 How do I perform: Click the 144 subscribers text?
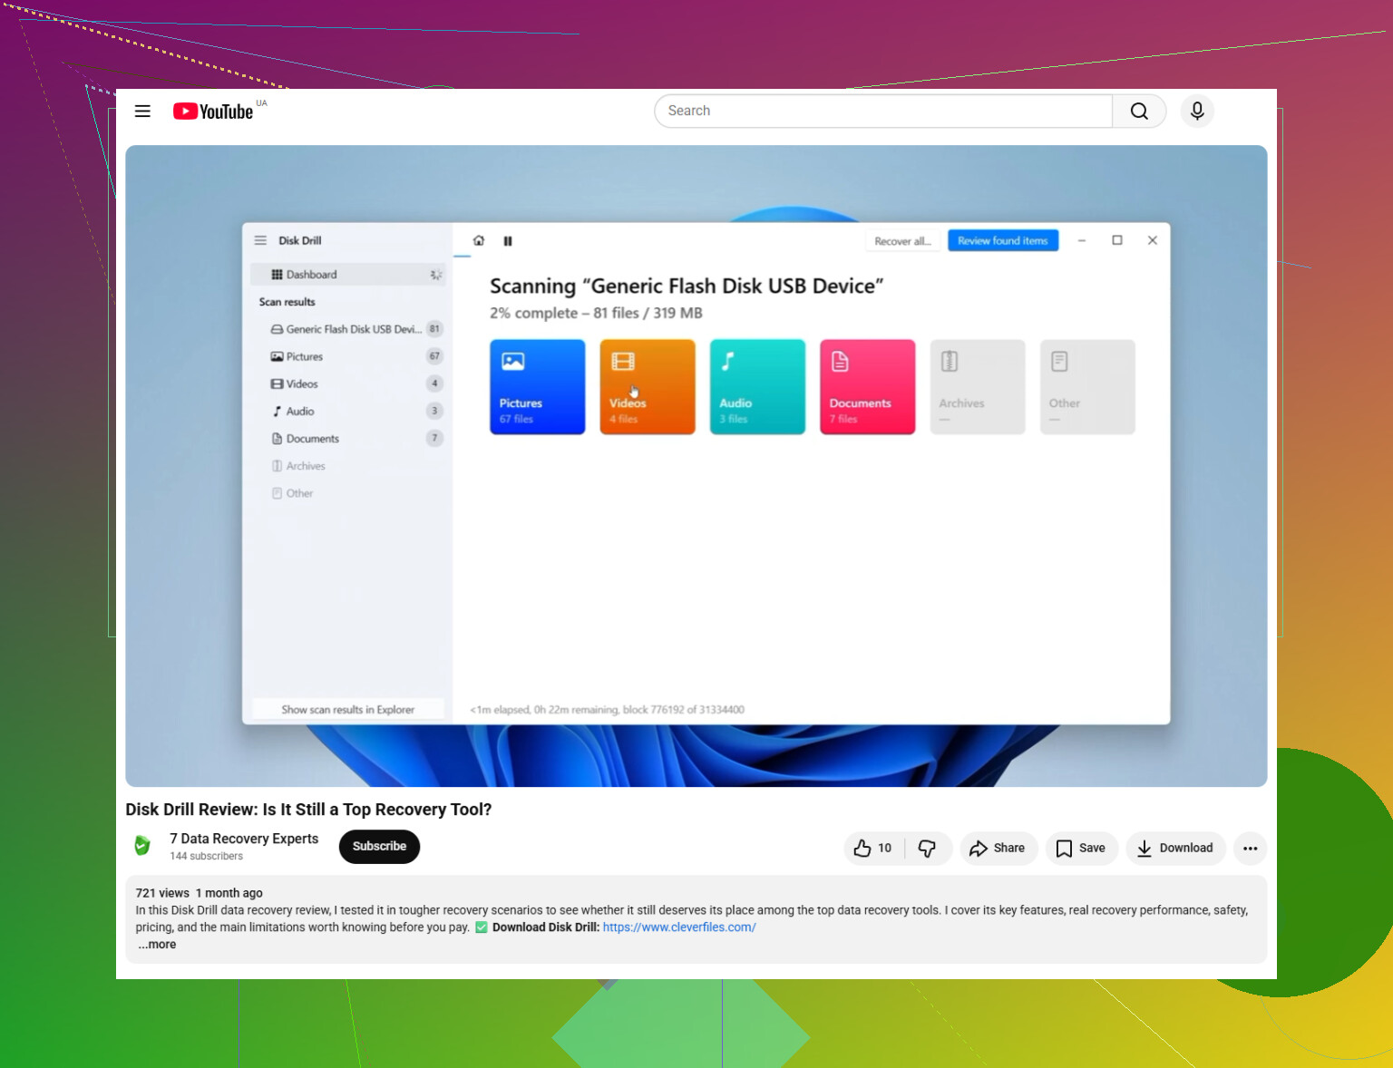[207, 856]
